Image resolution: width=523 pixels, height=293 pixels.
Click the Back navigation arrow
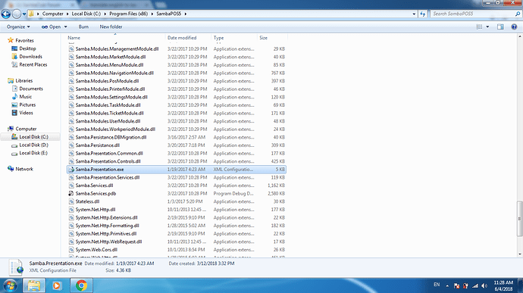pos(5,14)
